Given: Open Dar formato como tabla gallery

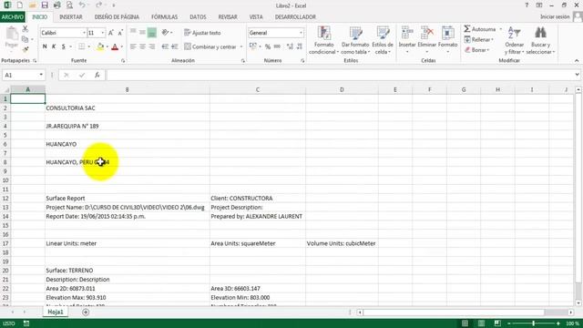Looking at the screenshot, I should (x=355, y=40).
